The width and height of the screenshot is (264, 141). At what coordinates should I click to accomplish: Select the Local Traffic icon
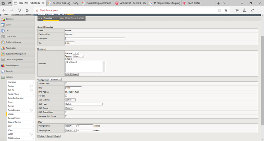coord(3,36)
